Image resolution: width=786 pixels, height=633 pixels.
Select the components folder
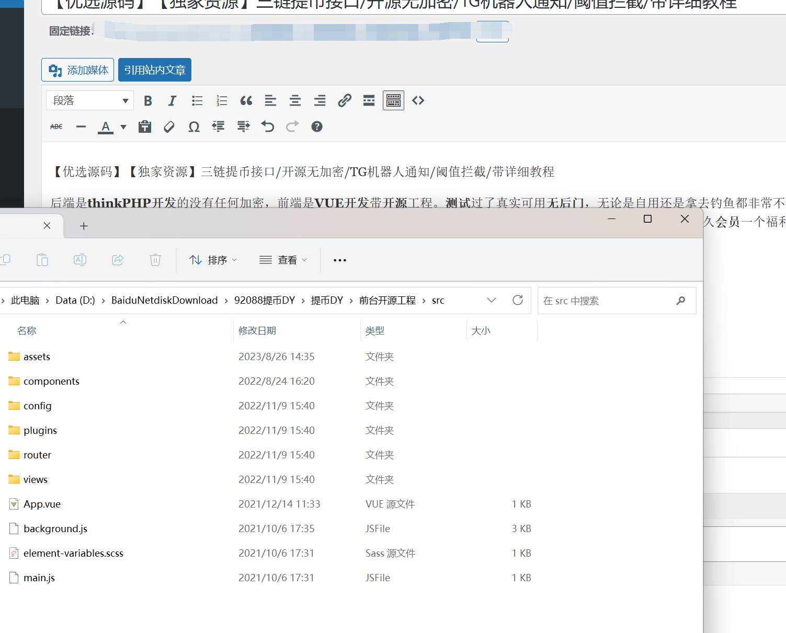[51, 382]
